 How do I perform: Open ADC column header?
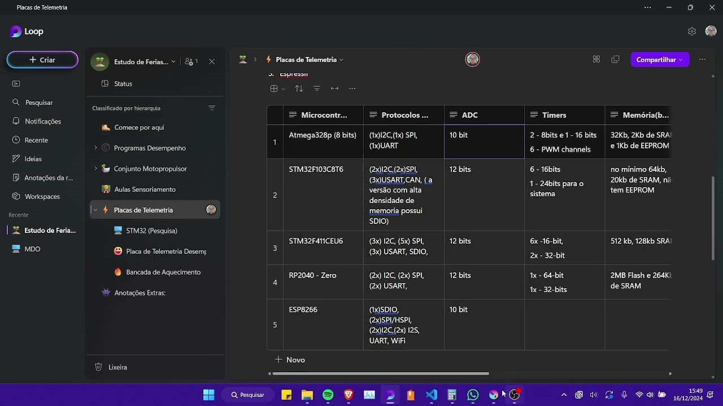[x=484, y=115]
